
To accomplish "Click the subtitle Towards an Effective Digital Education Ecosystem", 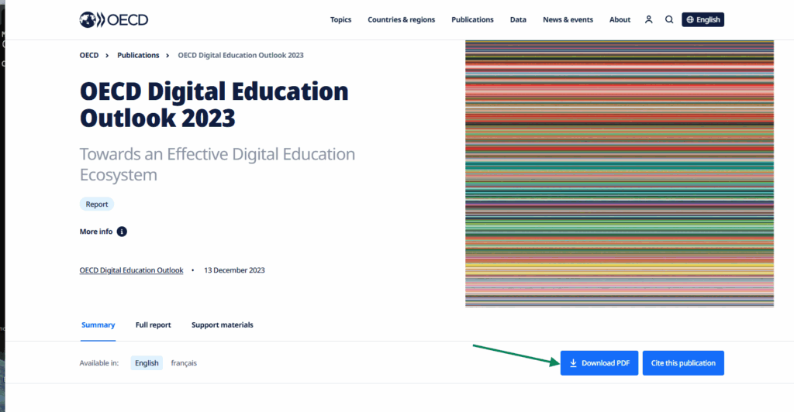I will coord(217,164).
